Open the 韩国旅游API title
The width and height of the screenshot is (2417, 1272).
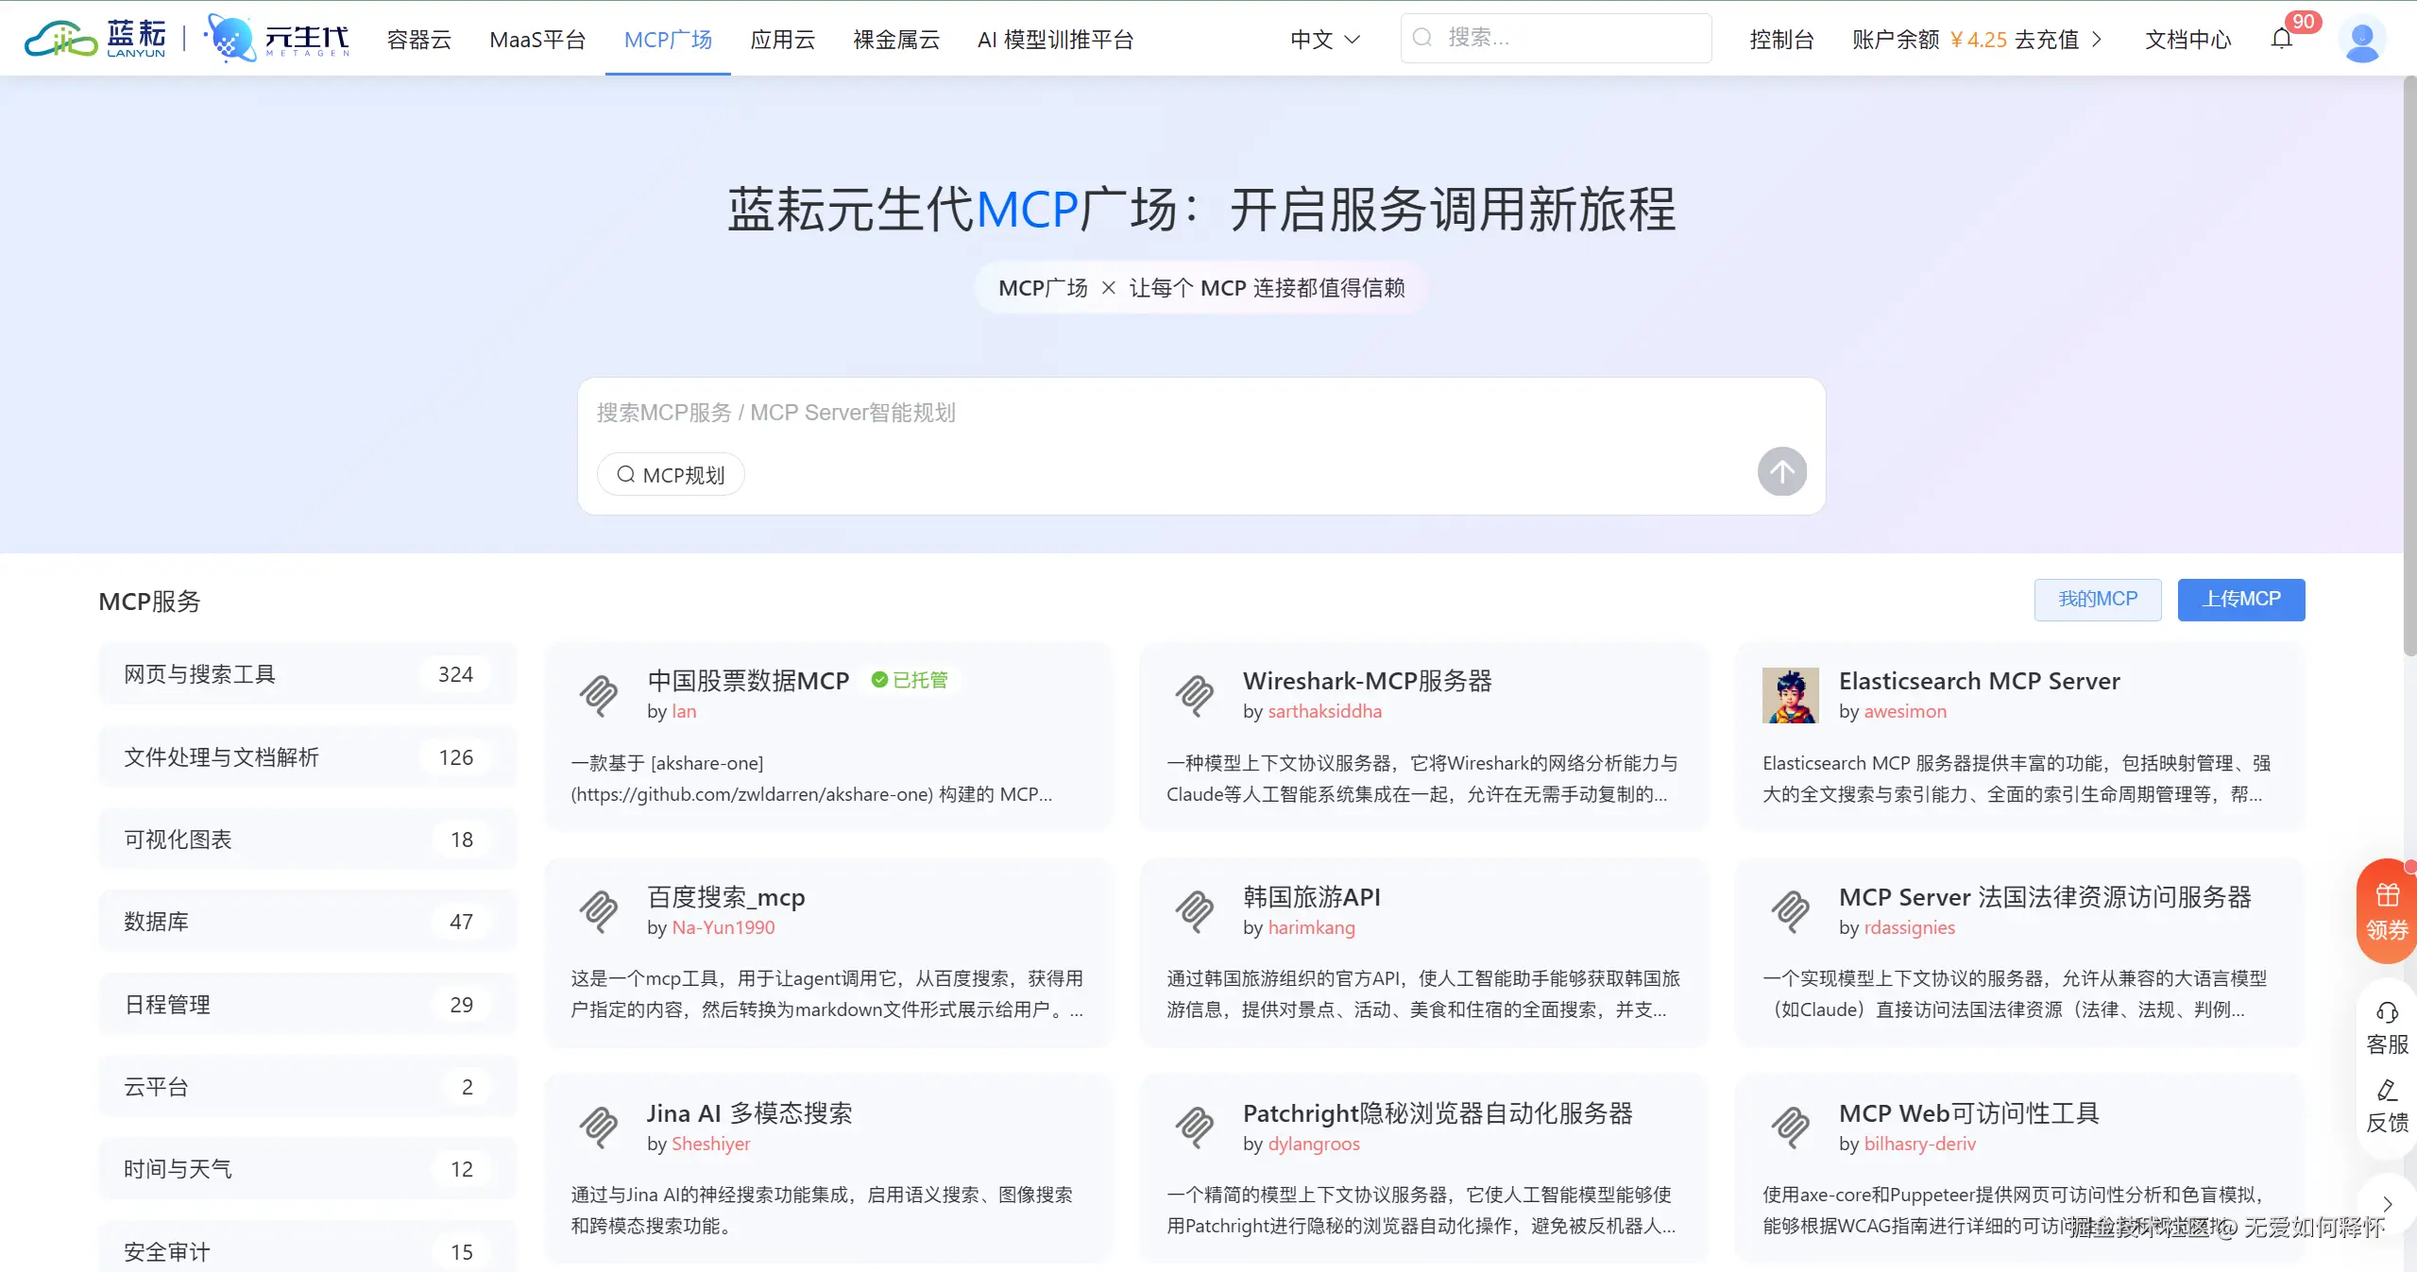pos(1311,896)
